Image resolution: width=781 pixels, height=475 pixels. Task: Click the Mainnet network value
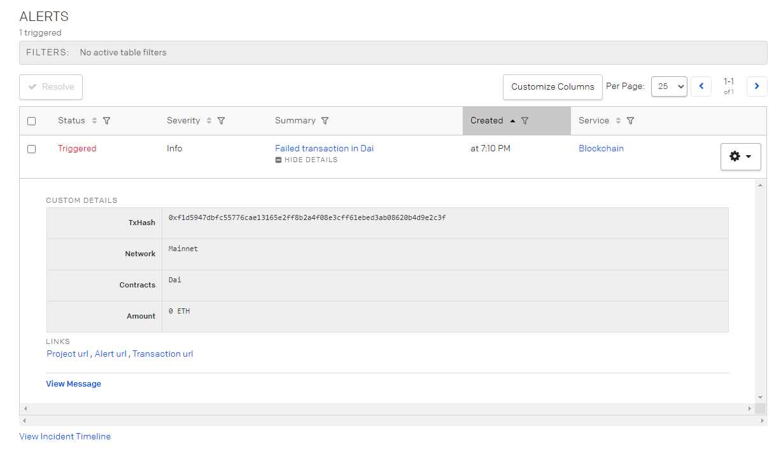(183, 249)
